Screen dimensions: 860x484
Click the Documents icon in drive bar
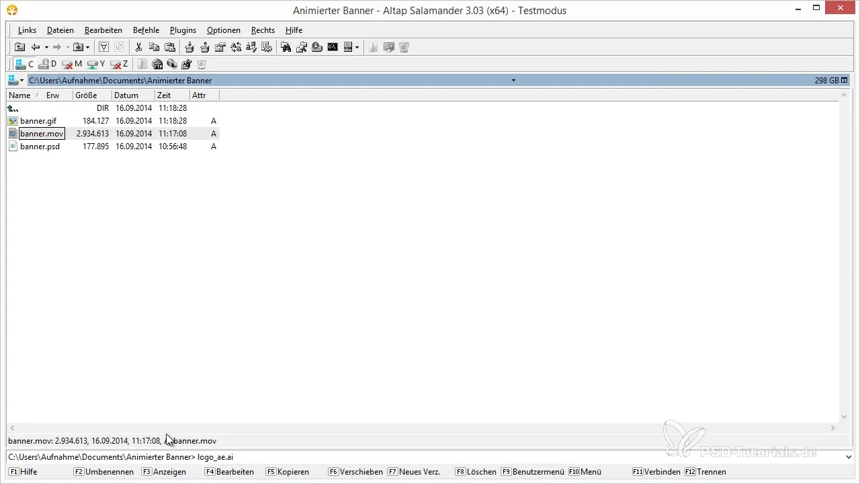142,64
